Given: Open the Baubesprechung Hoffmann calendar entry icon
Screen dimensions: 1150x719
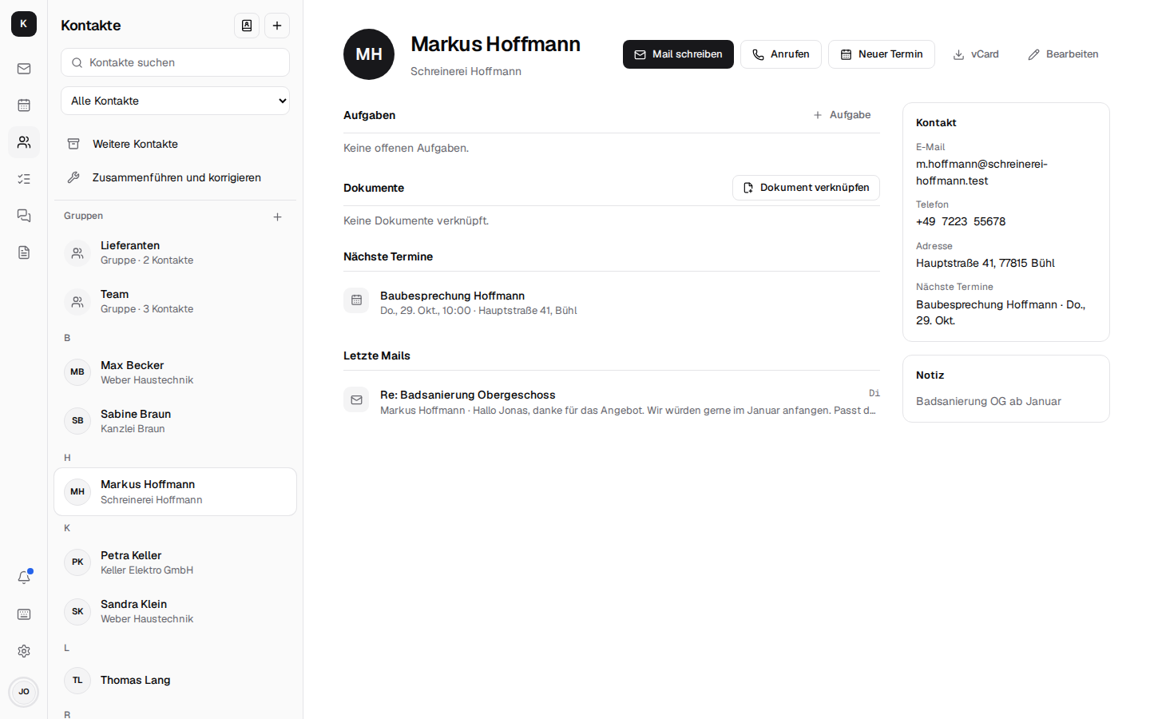Looking at the screenshot, I should pos(356,300).
